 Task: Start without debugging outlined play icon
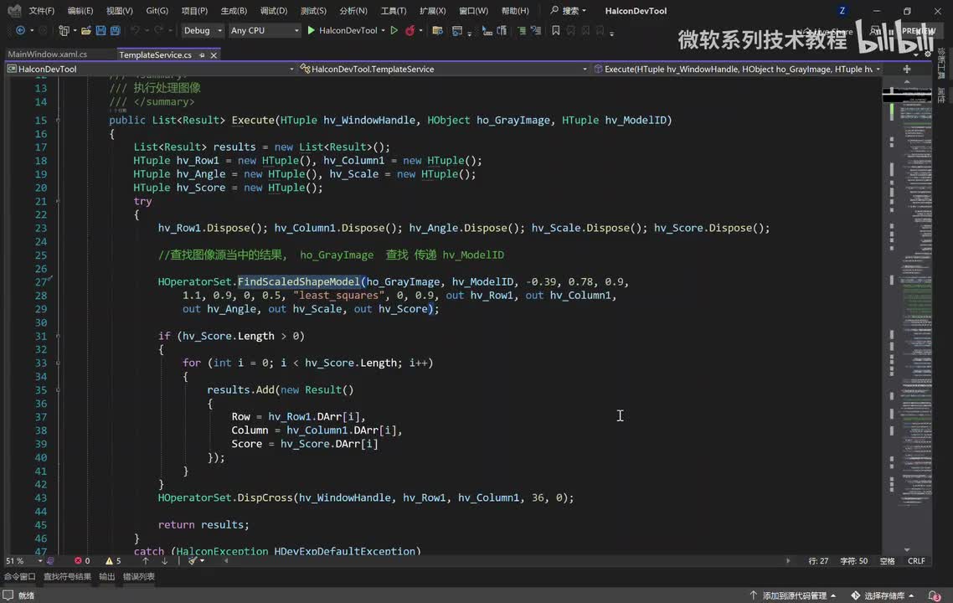click(x=394, y=30)
